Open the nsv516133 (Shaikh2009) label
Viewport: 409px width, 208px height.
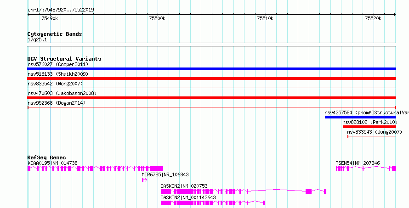[x=58, y=74]
